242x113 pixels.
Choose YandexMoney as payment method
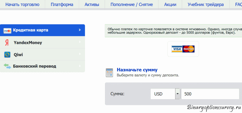(42, 42)
